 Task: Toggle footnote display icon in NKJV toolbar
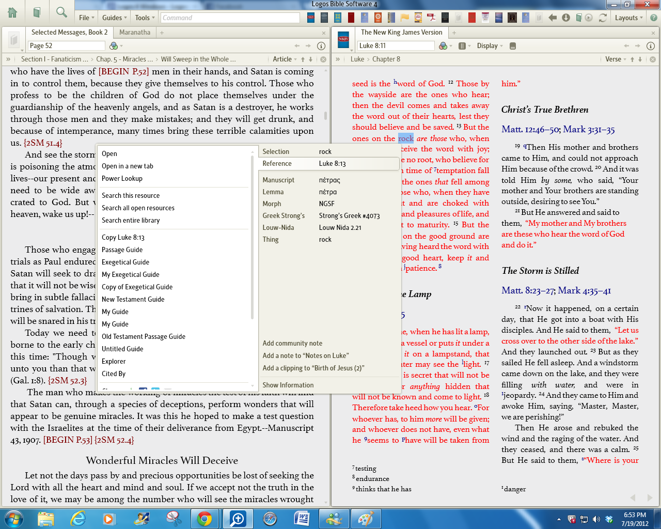513,46
